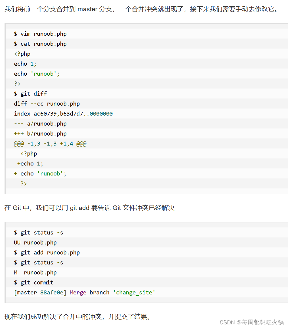The image size is (288, 328).
Task: Click the paragraph about git add resolving conflicts
Action: coord(89,208)
